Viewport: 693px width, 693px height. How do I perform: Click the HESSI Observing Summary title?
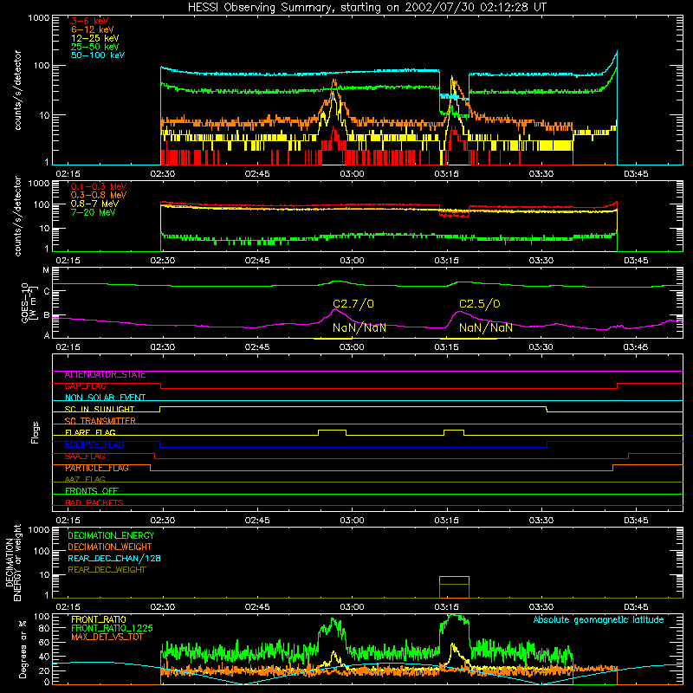pos(367,7)
